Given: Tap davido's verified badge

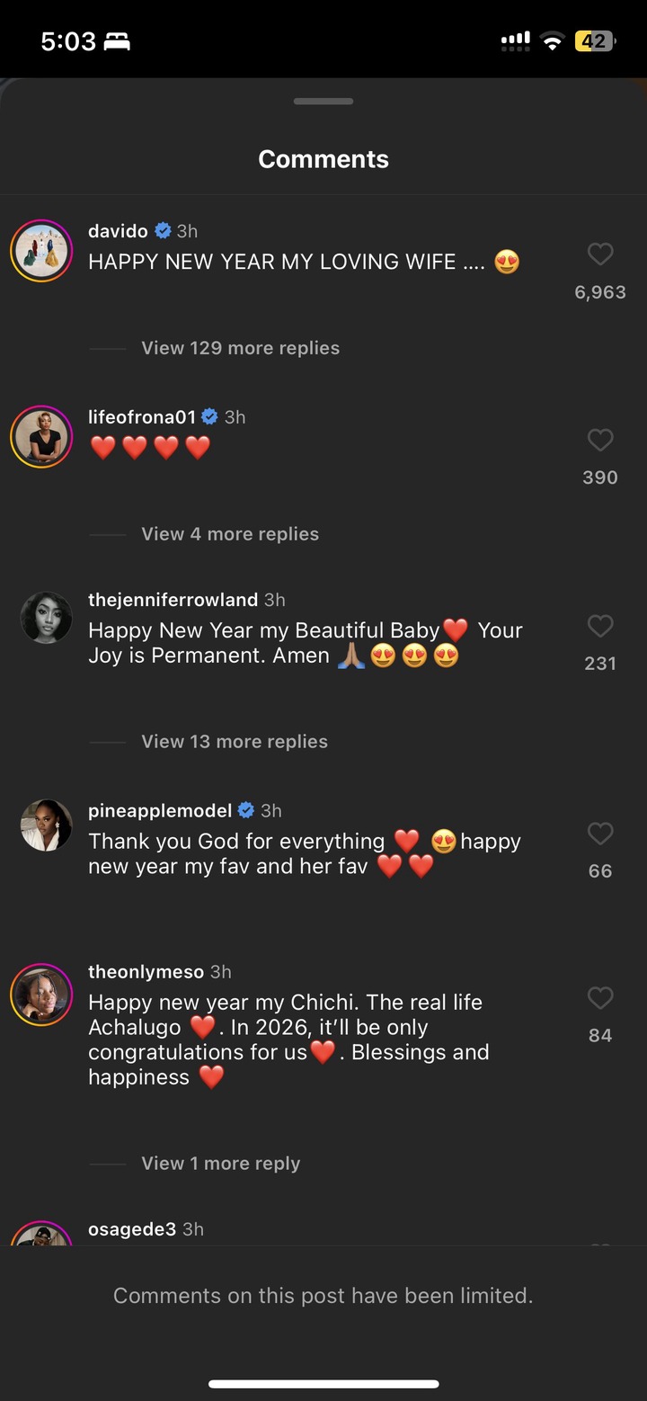Looking at the screenshot, I should point(163,231).
